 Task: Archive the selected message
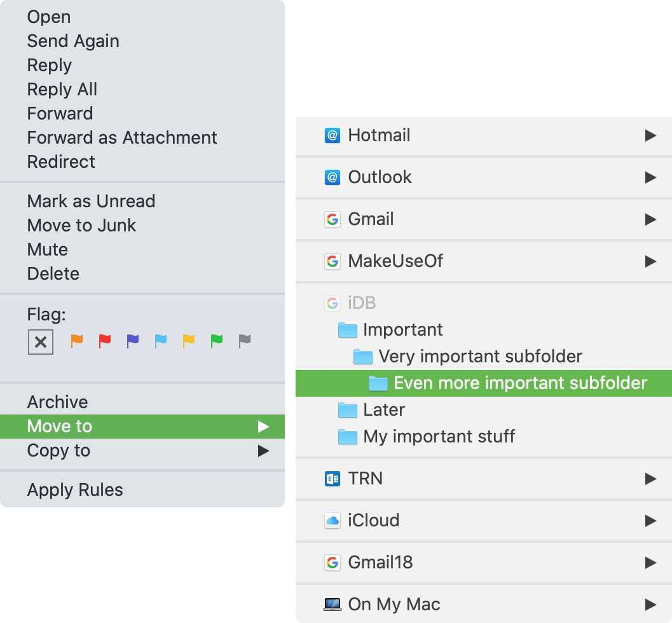[57, 402]
